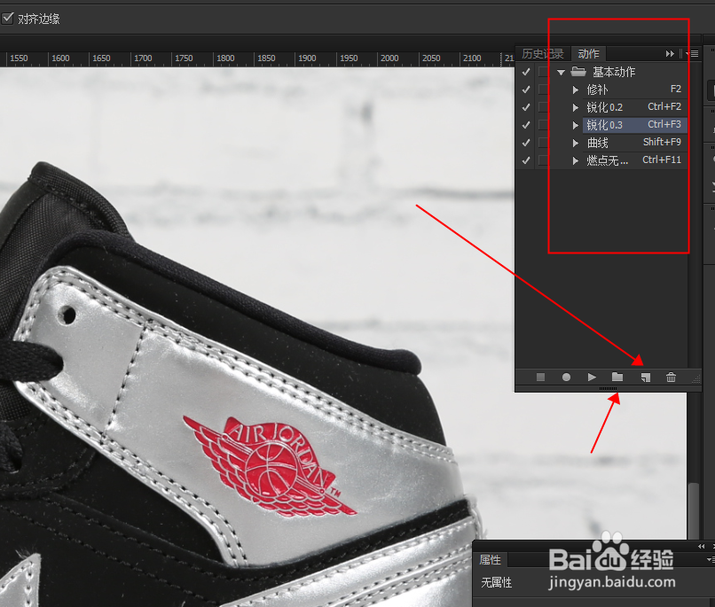Screen dimensions: 715x607
Task: Click the 1800 mark on horizontal ruler
Action: click(225, 58)
